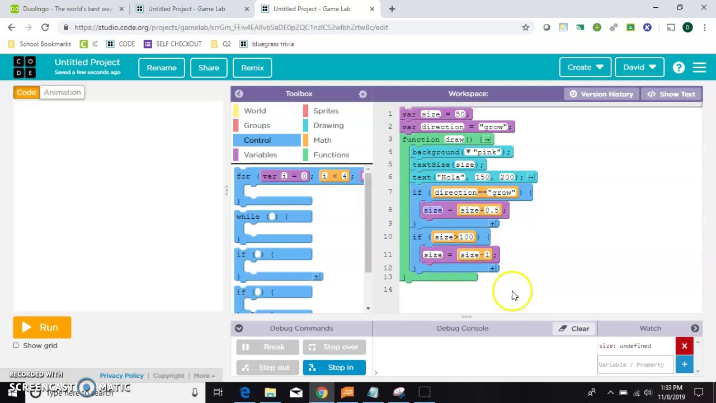Collapse the Watch panel arrow
The image size is (716, 403).
click(x=695, y=329)
